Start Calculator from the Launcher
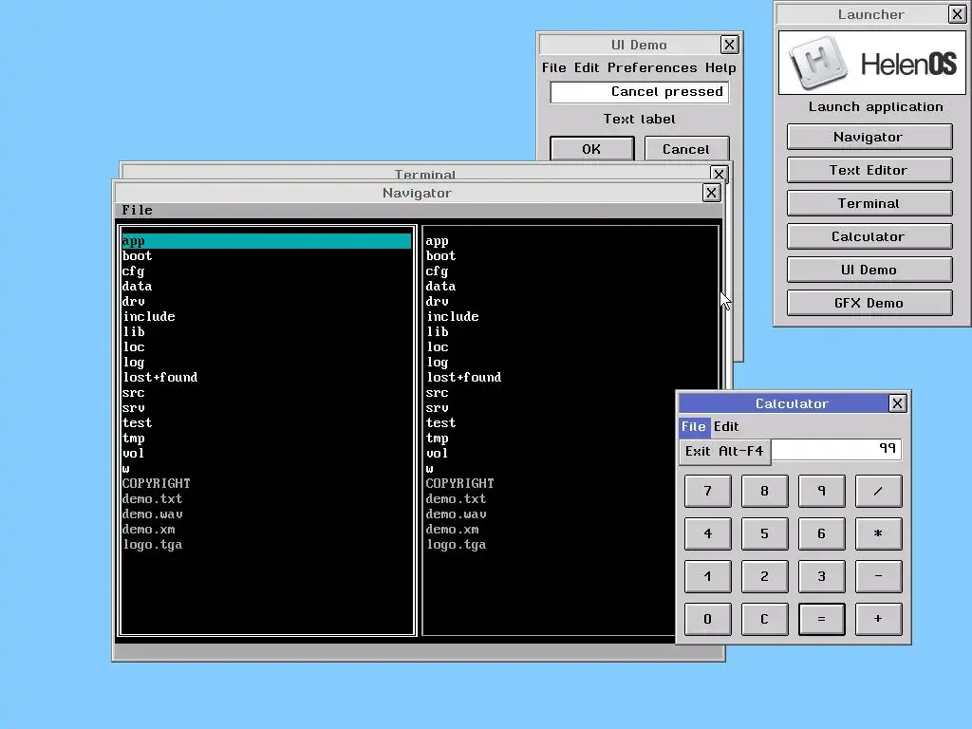The width and height of the screenshot is (972, 729). [x=869, y=236]
